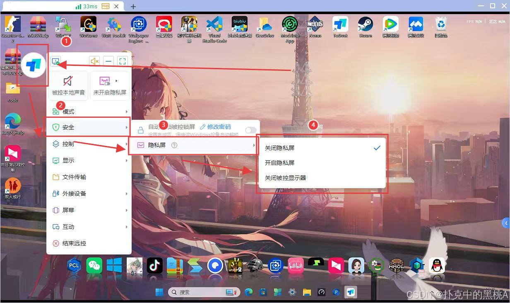The height and width of the screenshot is (303, 510).
Task: Collapse the toolbar with the minus icon
Action: (x=108, y=61)
